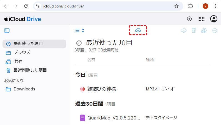Sort by the 種類 column header
Image resolution: width=221 pixels, height=125 pixels.
click(150, 60)
